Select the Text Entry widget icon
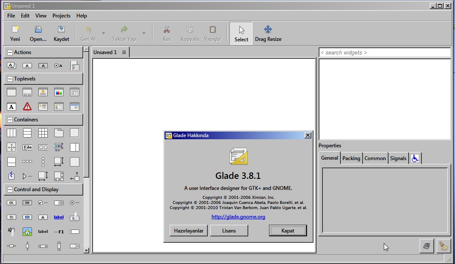Image resolution: width=455 pixels, height=264 pixels. tap(75, 232)
